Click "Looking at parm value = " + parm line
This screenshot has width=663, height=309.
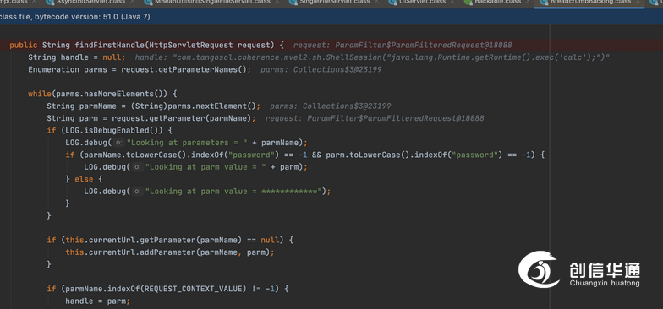click(196, 167)
